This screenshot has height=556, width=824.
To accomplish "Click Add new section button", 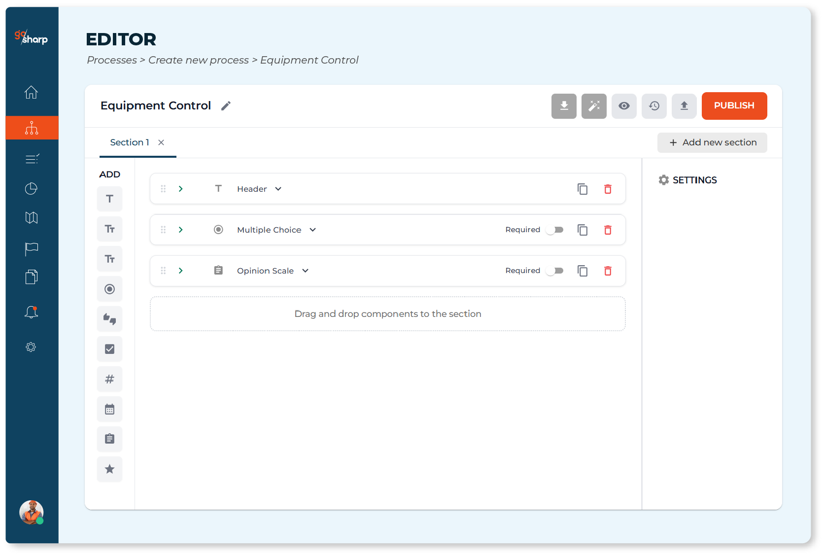I will tap(712, 142).
